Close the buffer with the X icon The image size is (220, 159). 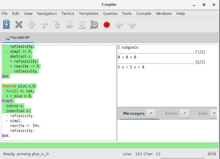[x=19, y=25]
